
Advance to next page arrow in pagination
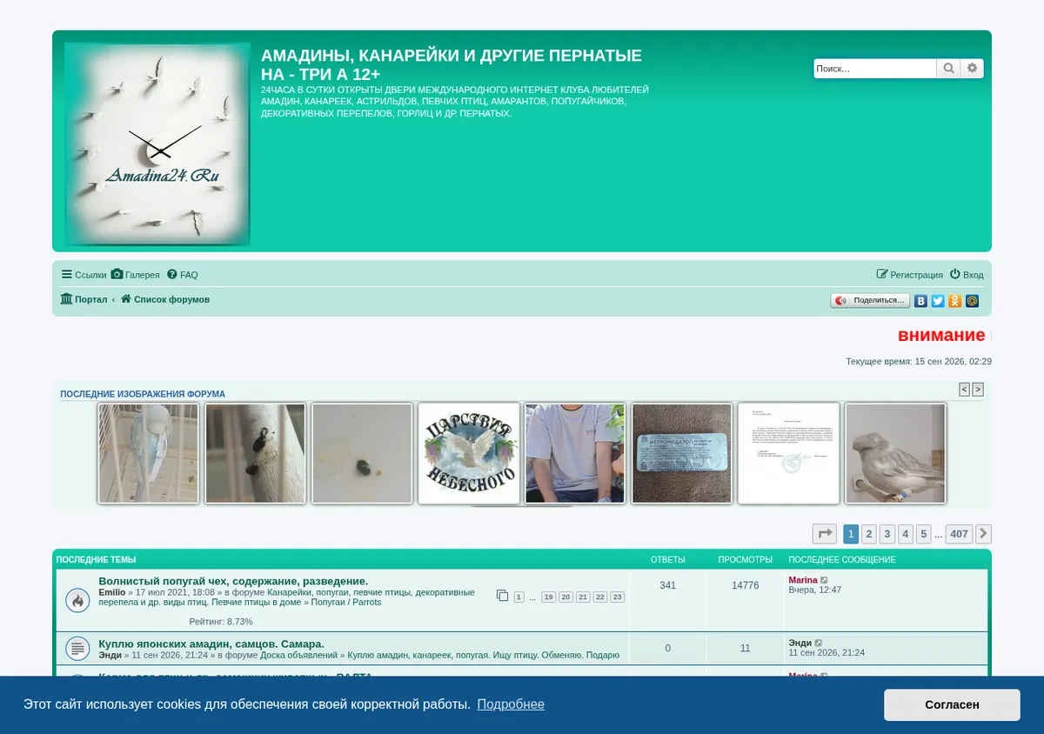point(983,534)
